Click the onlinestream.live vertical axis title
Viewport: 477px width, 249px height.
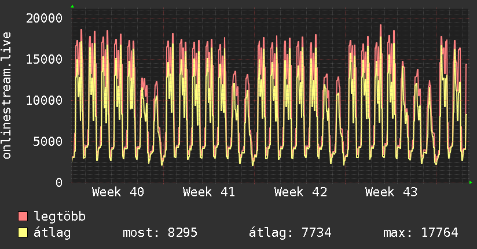click(6, 96)
